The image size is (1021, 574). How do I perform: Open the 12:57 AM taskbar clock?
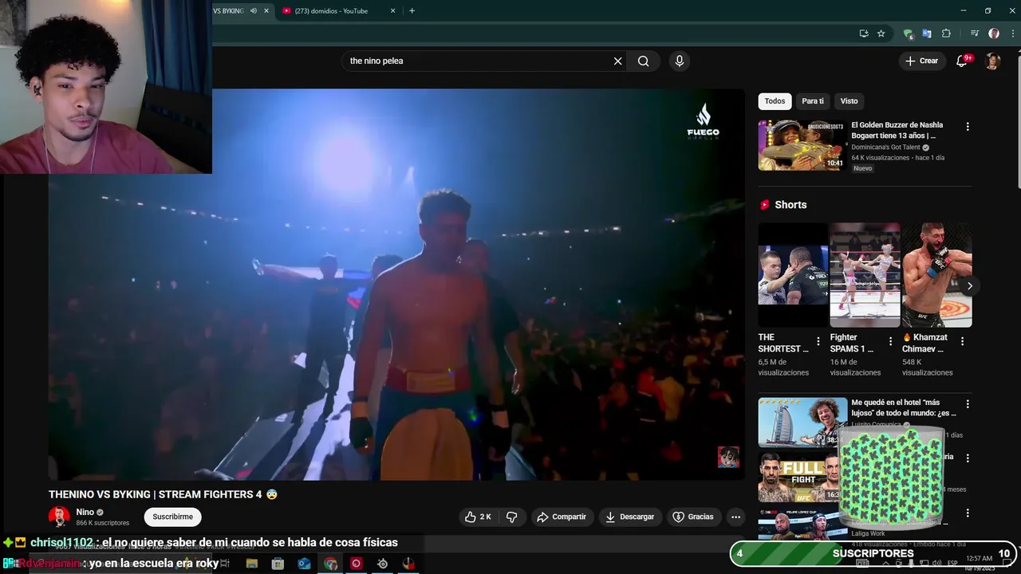[x=978, y=563]
